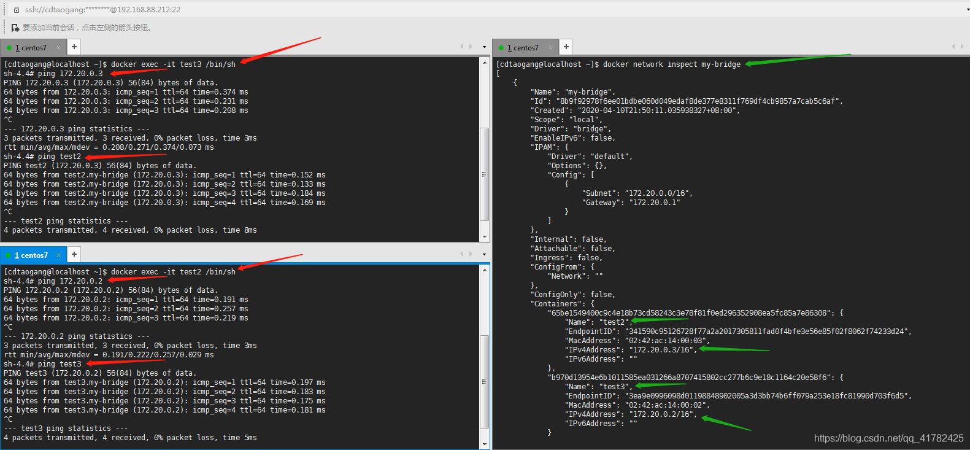Click the '"Driver": "bridge"' line
The width and height of the screenshot is (970, 450).
(571, 129)
